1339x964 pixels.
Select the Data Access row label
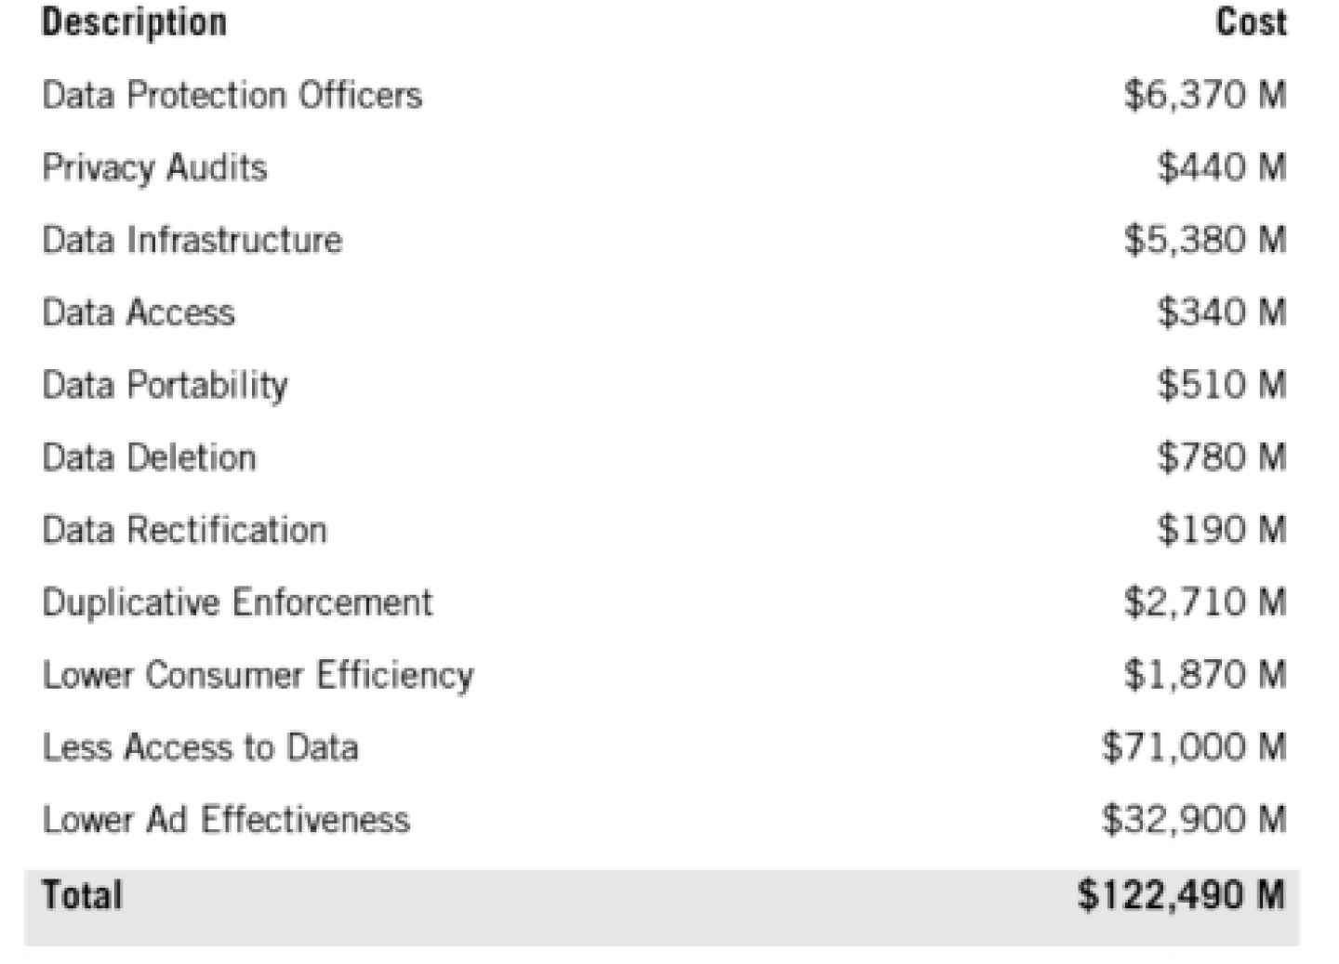click(139, 312)
